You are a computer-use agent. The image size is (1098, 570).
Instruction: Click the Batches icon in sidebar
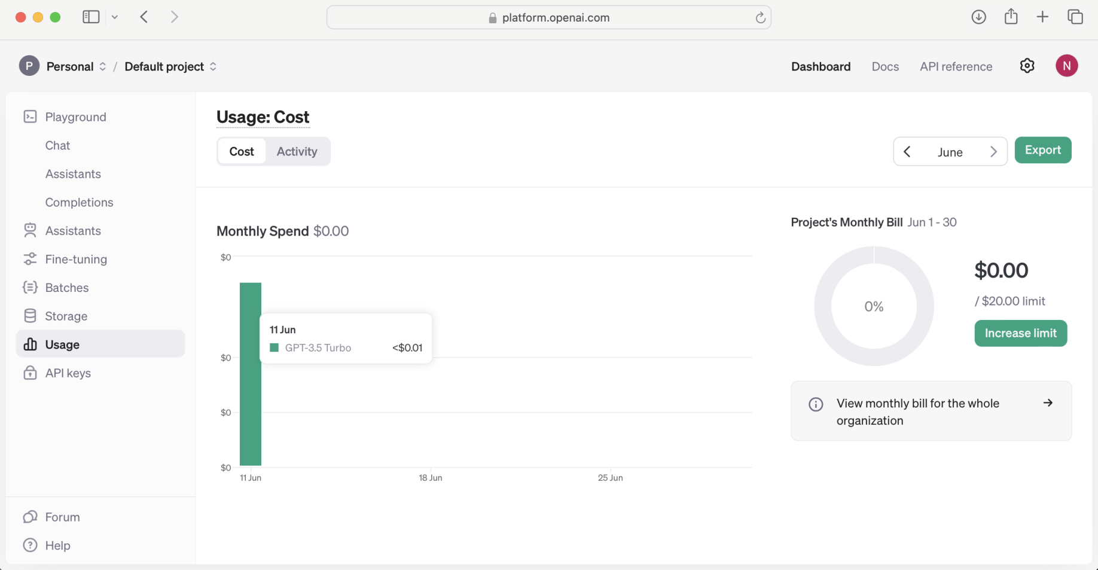tap(30, 288)
